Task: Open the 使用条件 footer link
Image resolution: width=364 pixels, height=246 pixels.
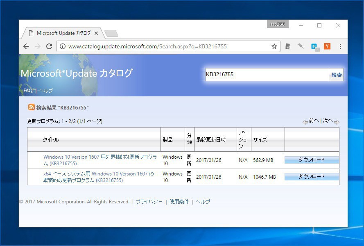Action: click(179, 202)
